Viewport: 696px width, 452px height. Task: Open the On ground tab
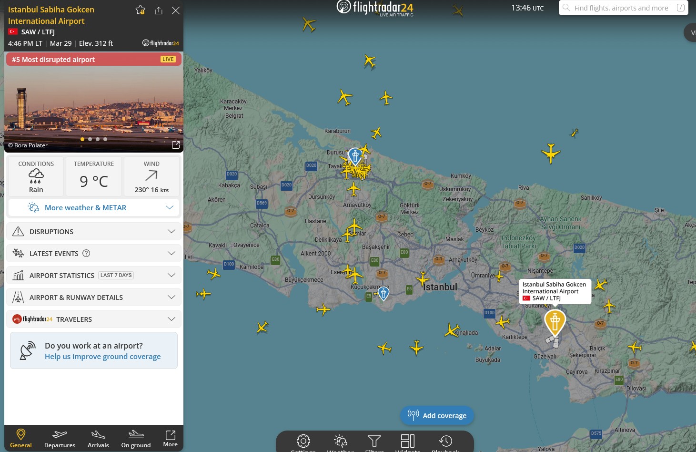136,439
